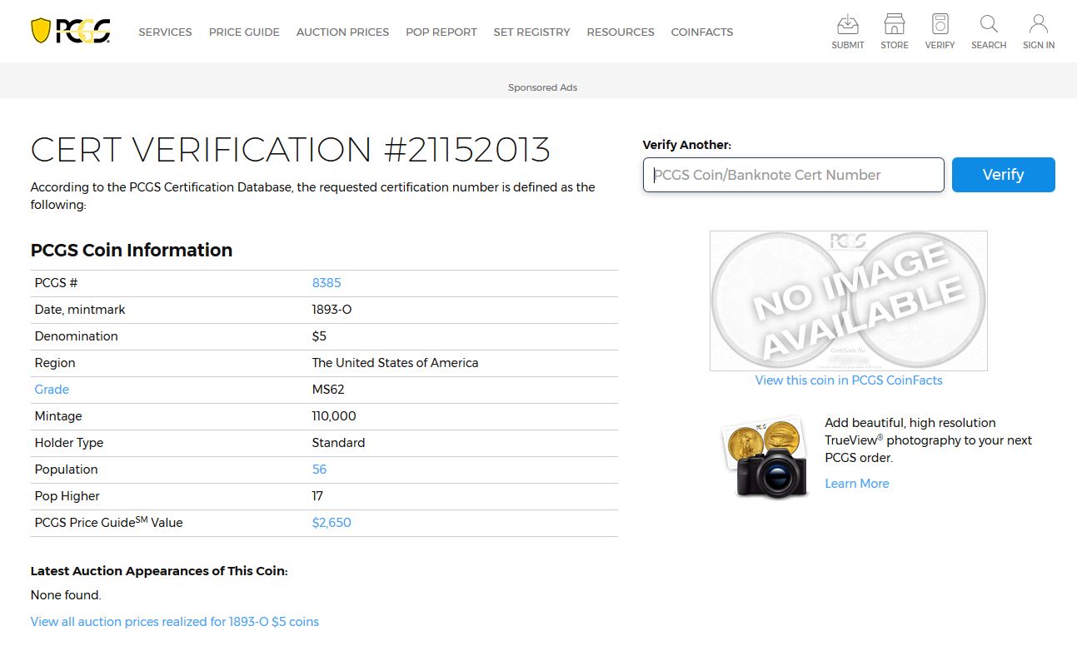Select the $5 denomination value
The width and height of the screenshot is (1077, 651).
[x=319, y=336]
